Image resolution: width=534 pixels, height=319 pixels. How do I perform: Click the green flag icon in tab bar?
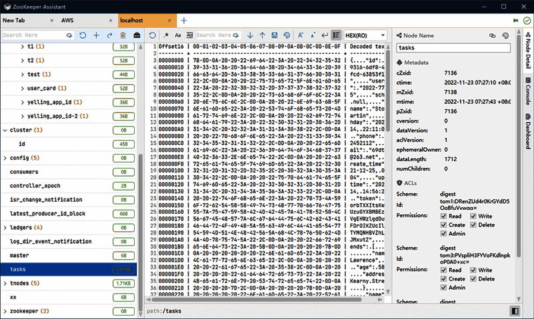coord(515,21)
